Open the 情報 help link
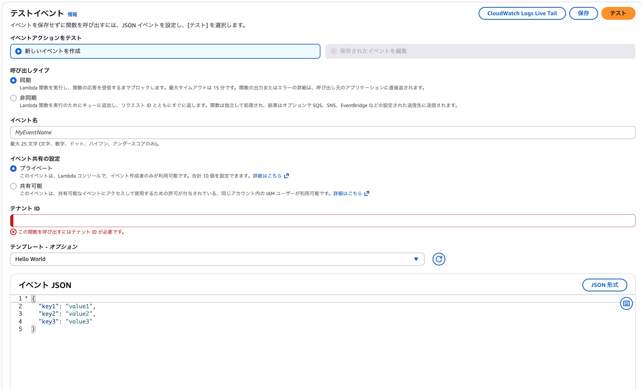 pos(72,14)
